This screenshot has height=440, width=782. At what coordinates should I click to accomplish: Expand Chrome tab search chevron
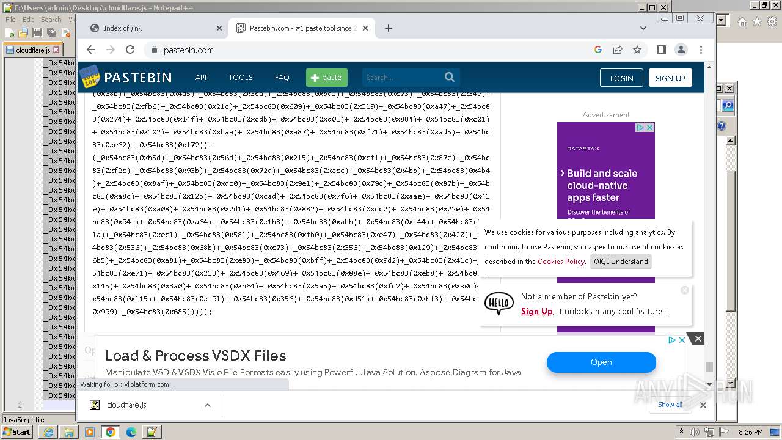[643, 28]
